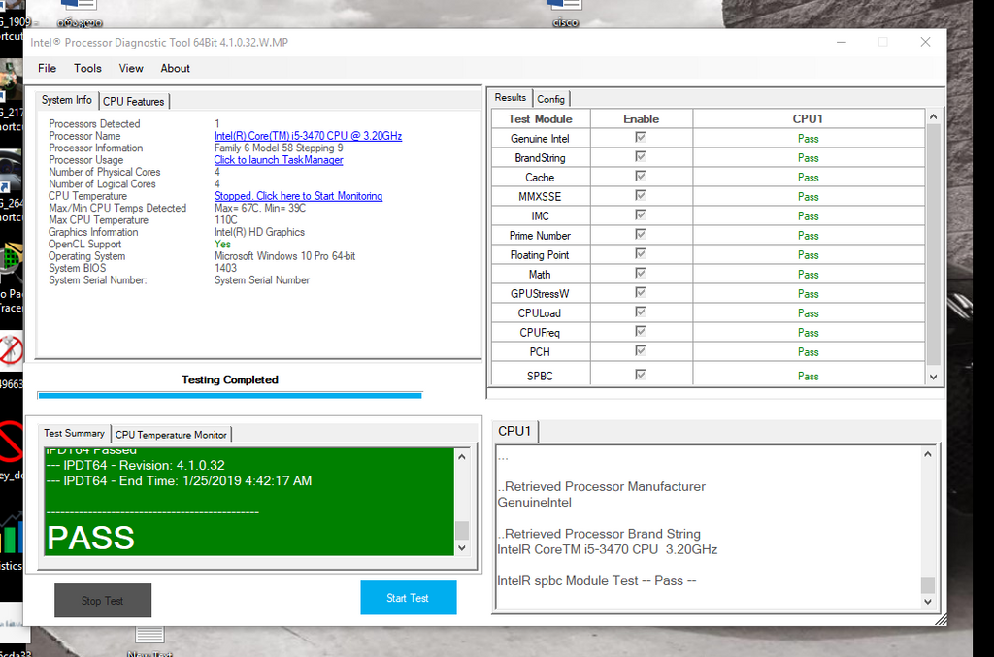The width and height of the screenshot is (994, 657).
Task: Click the "Testing Completed" status label
Action: coord(230,379)
